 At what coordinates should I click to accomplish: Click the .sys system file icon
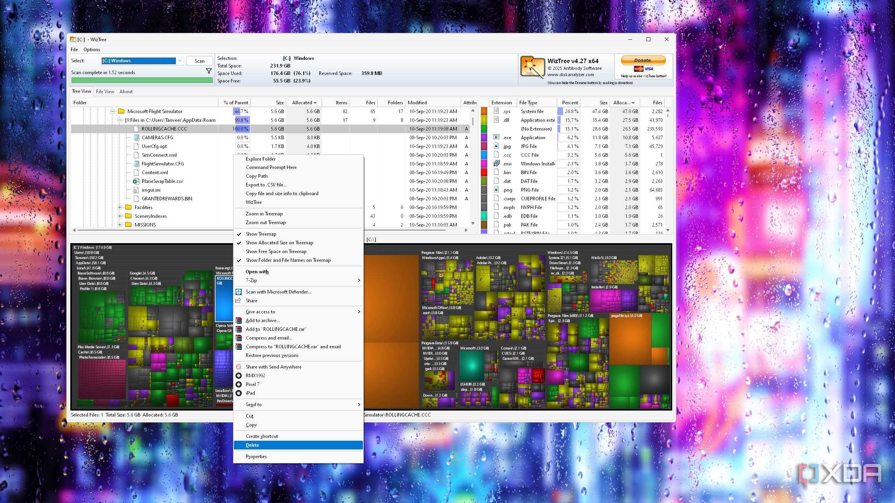(x=496, y=111)
